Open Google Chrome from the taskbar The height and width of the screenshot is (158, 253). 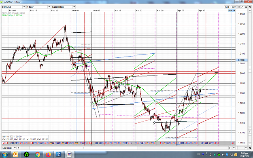coord(37,155)
